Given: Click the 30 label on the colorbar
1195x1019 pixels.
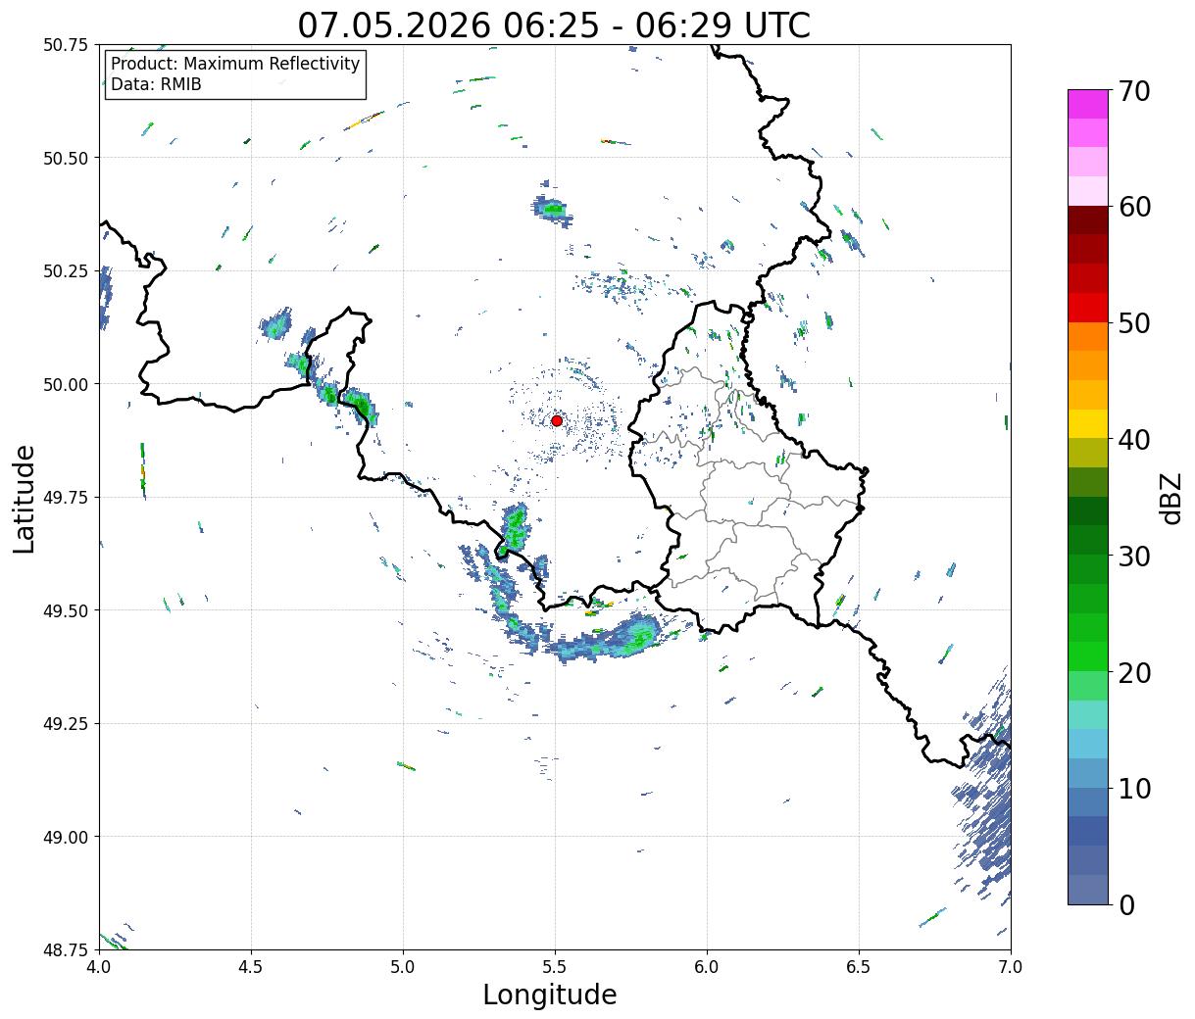Looking at the screenshot, I should point(1134,557).
